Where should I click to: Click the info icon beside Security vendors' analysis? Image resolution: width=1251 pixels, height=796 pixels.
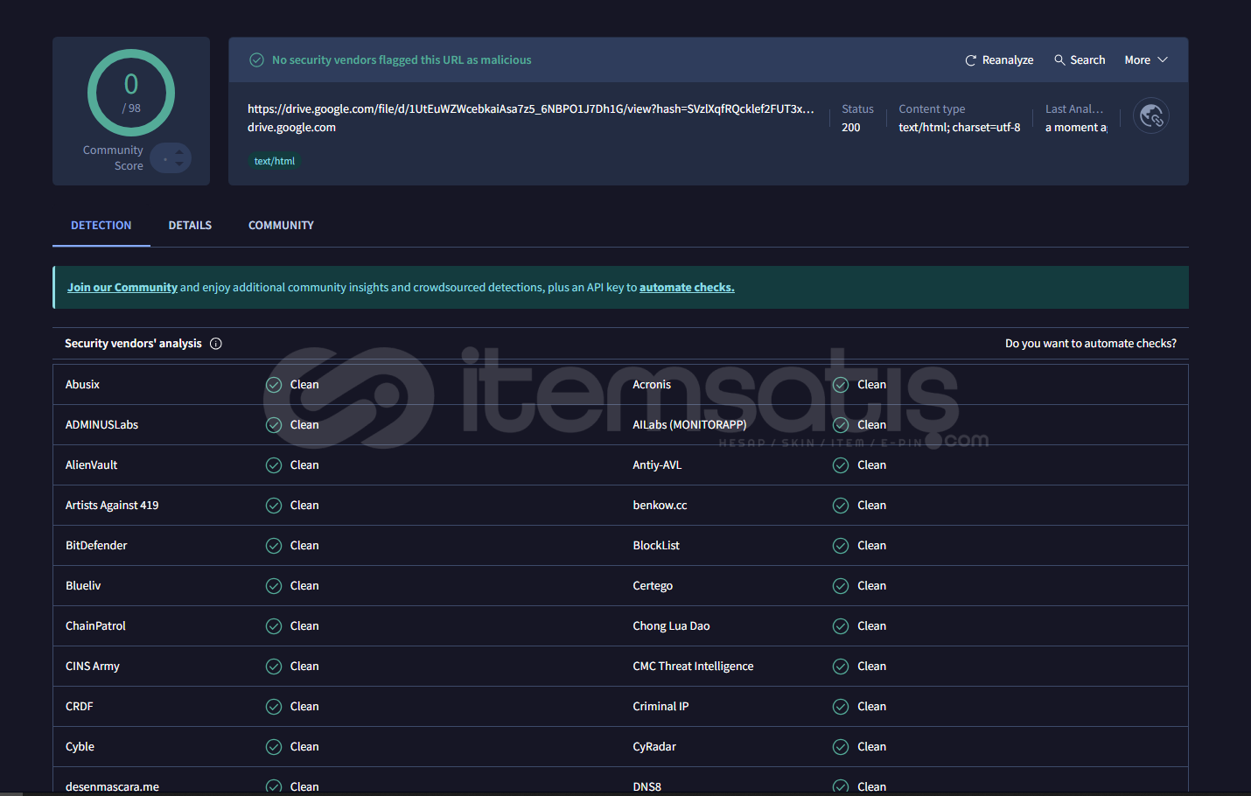click(x=216, y=344)
